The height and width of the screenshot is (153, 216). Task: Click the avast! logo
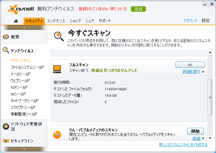point(21,9)
